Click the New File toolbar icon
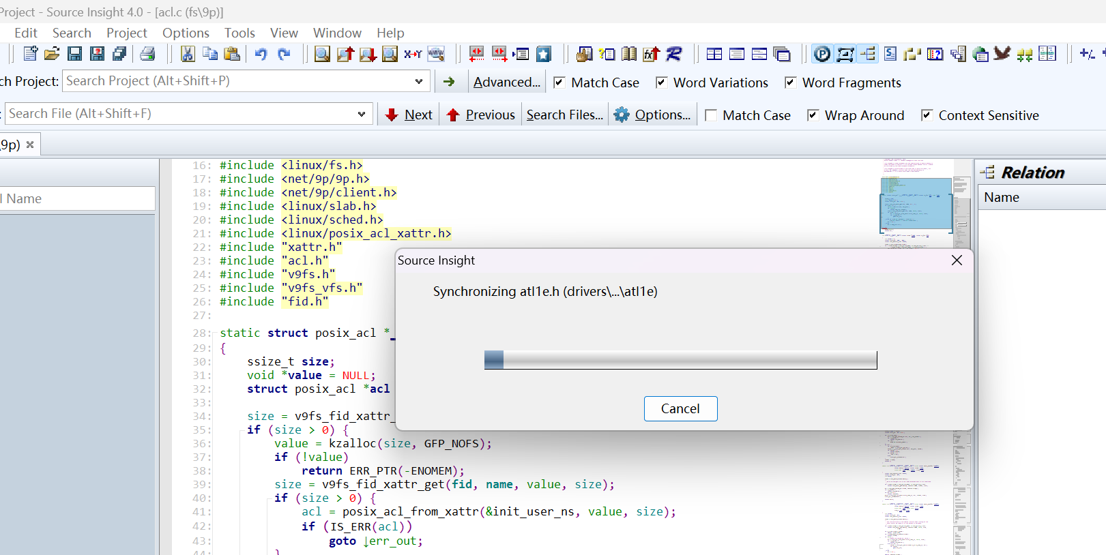1106x555 pixels. pos(30,54)
